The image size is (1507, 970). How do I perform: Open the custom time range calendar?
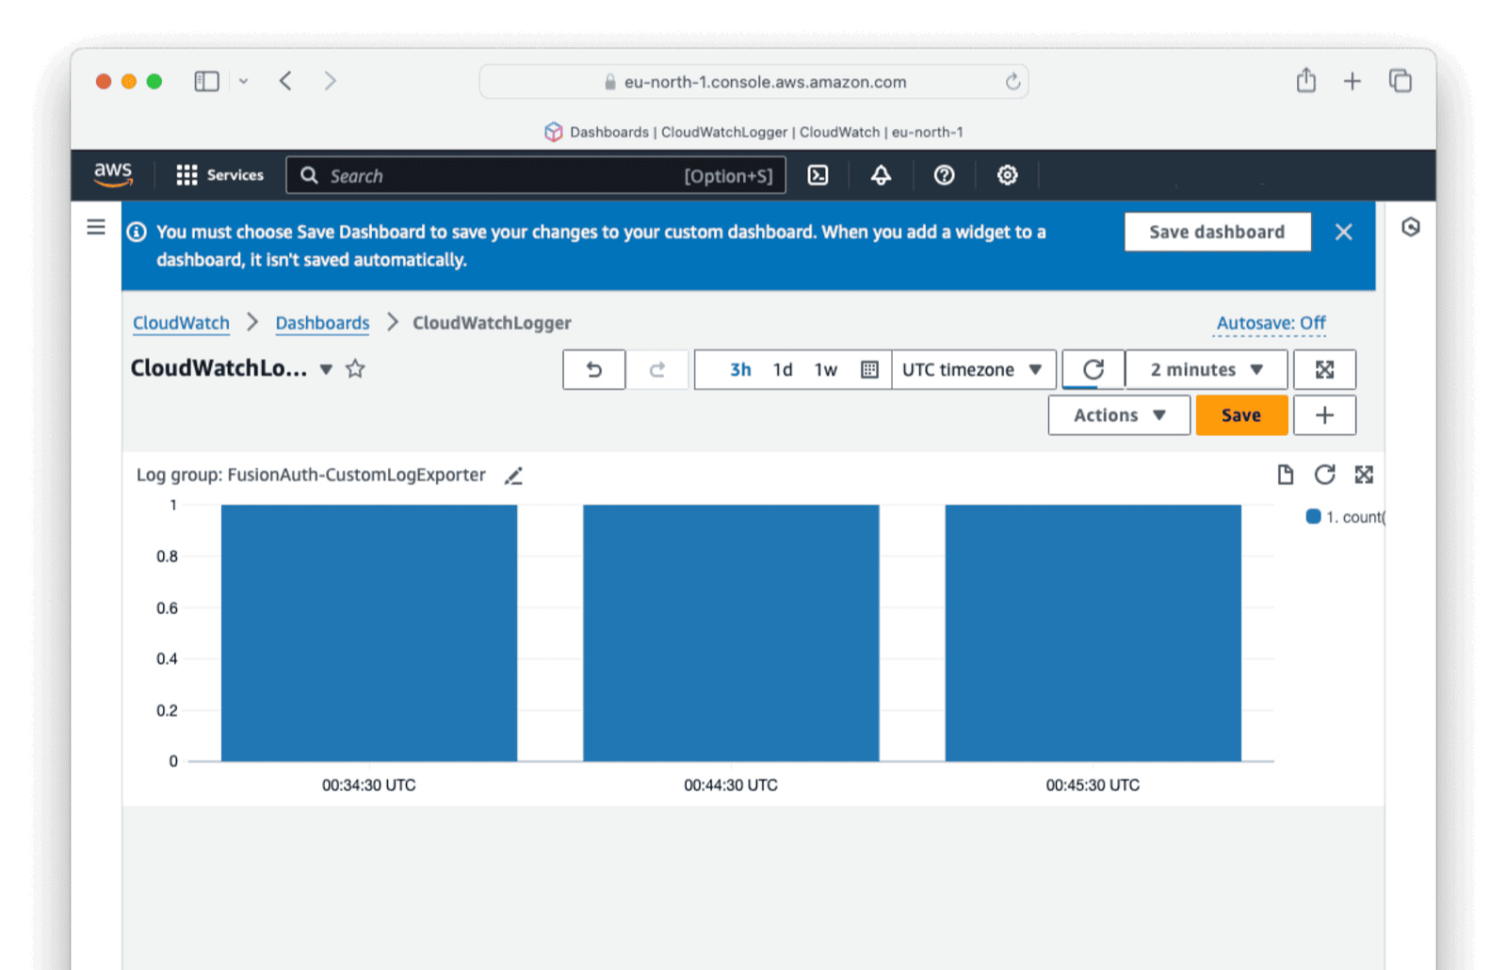(869, 369)
